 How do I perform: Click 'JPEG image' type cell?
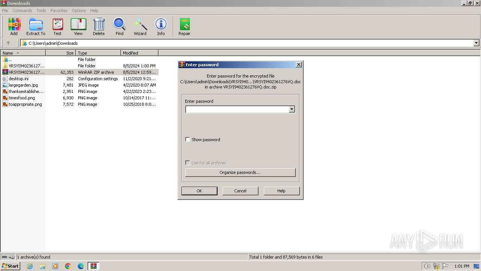pos(88,85)
